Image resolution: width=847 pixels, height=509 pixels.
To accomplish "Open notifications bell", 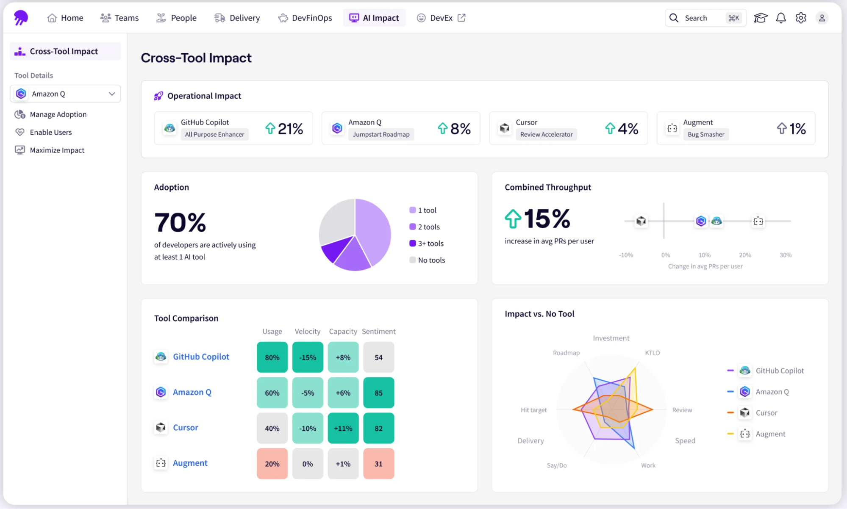I will click(x=781, y=18).
